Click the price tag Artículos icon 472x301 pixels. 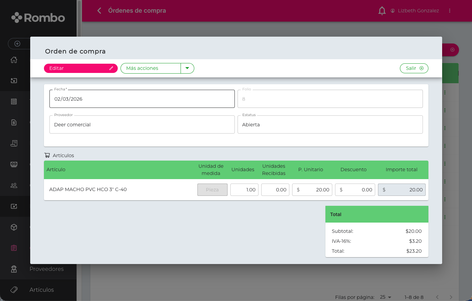(14, 290)
